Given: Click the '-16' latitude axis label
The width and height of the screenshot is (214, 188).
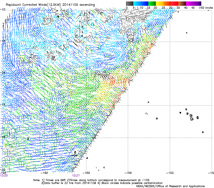Looking at the screenshot, I should 3,105.
